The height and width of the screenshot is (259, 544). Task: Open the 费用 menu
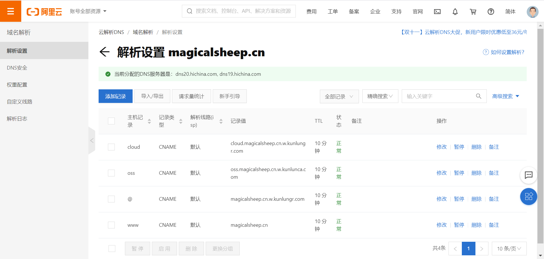[311, 12]
